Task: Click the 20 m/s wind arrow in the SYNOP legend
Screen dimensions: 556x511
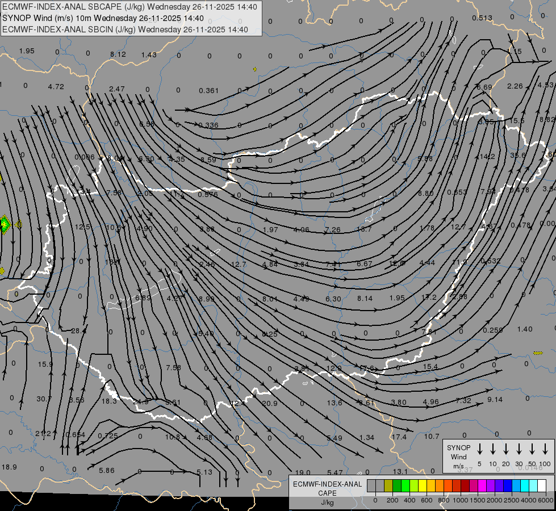Action: tap(505, 449)
